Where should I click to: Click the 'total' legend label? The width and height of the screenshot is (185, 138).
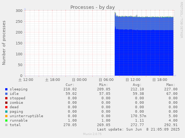15,125
